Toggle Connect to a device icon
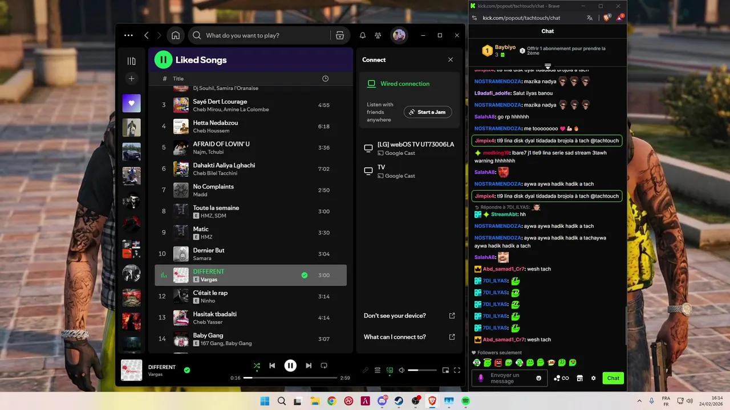730x410 pixels. pos(390,370)
